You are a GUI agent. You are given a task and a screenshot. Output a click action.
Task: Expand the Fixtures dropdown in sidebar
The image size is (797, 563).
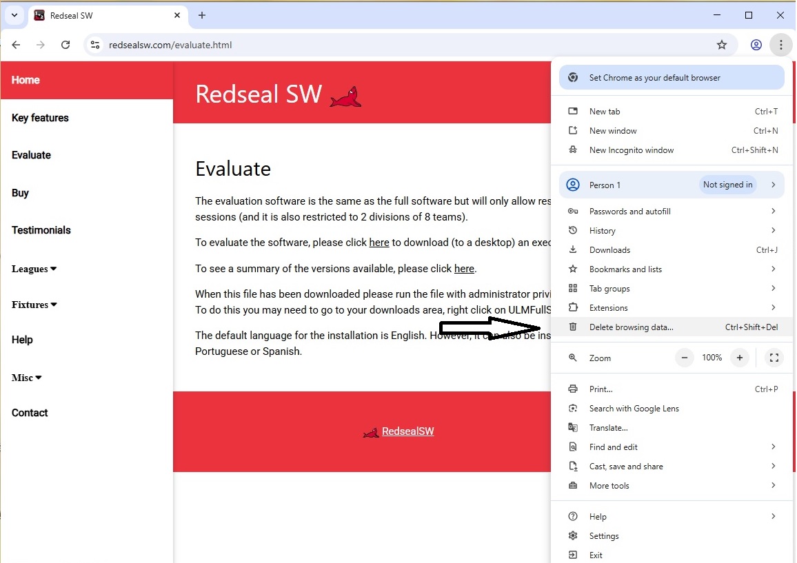pos(34,305)
